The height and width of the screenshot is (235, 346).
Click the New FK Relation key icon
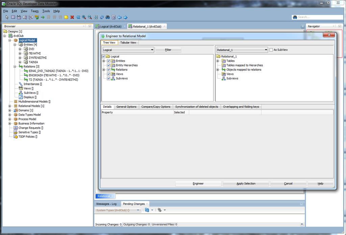[x=36, y=17]
